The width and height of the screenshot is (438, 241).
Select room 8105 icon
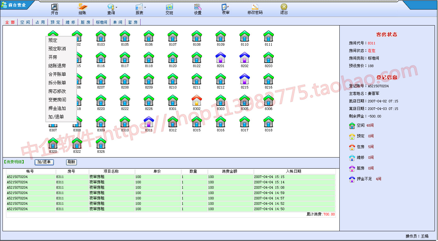[125, 36]
